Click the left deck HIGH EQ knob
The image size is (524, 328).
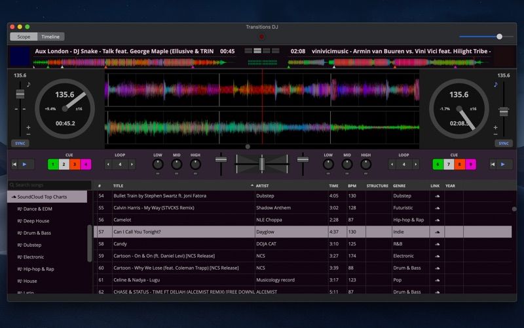click(195, 164)
